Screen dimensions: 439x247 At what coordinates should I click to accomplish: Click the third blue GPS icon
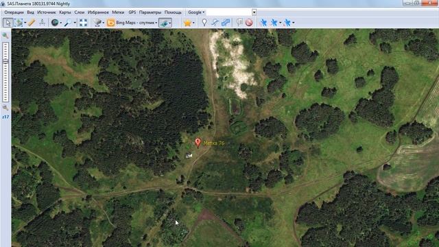click(287, 23)
